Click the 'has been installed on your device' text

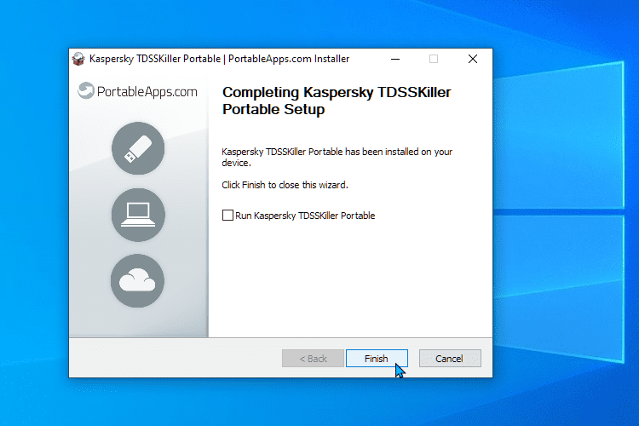coord(337,157)
